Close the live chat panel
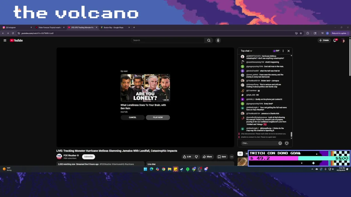The image size is (351, 197). [x=288, y=51]
